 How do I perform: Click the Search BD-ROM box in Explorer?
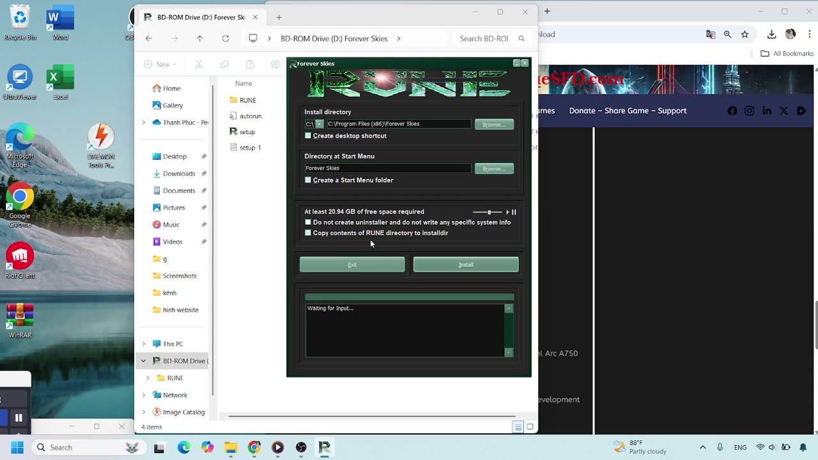(x=491, y=38)
